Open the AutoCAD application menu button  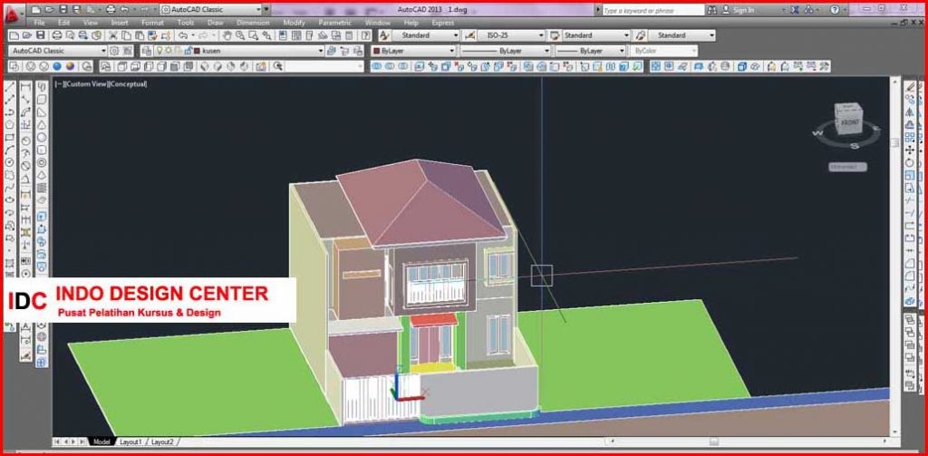(13, 15)
